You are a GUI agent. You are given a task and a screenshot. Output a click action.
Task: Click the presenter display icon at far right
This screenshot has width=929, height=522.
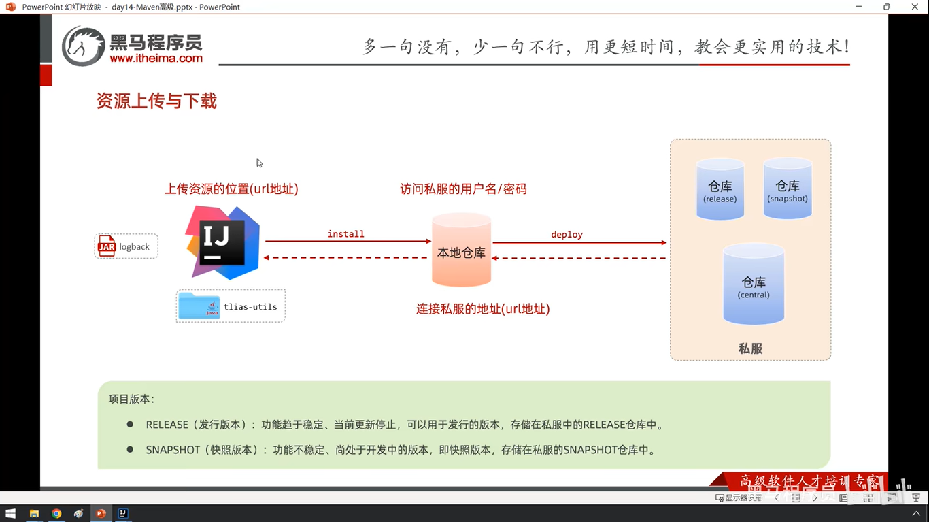tap(915, 497)
